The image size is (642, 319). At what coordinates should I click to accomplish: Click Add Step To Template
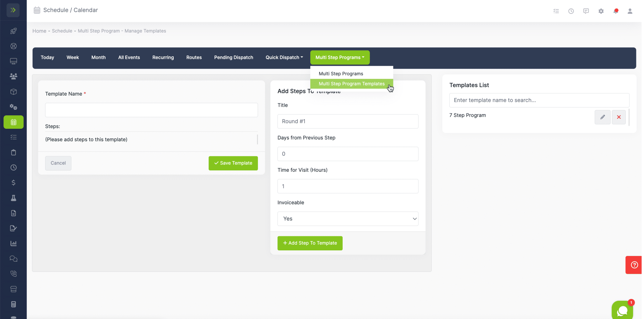309,243
